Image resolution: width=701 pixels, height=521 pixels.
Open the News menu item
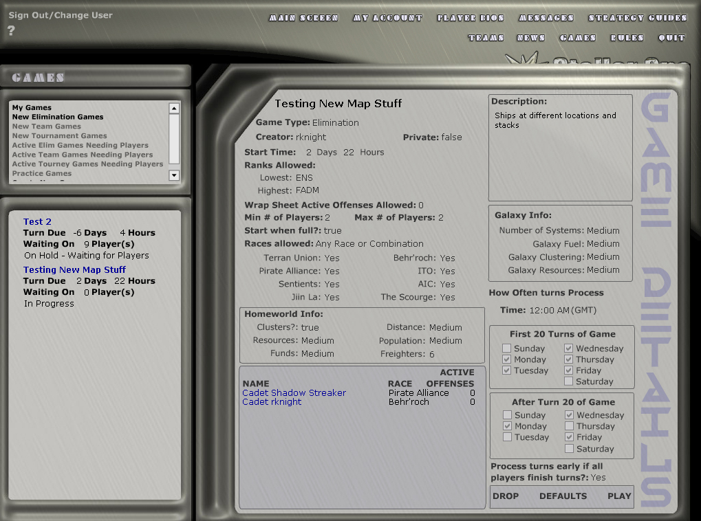(x=530, y=38)
